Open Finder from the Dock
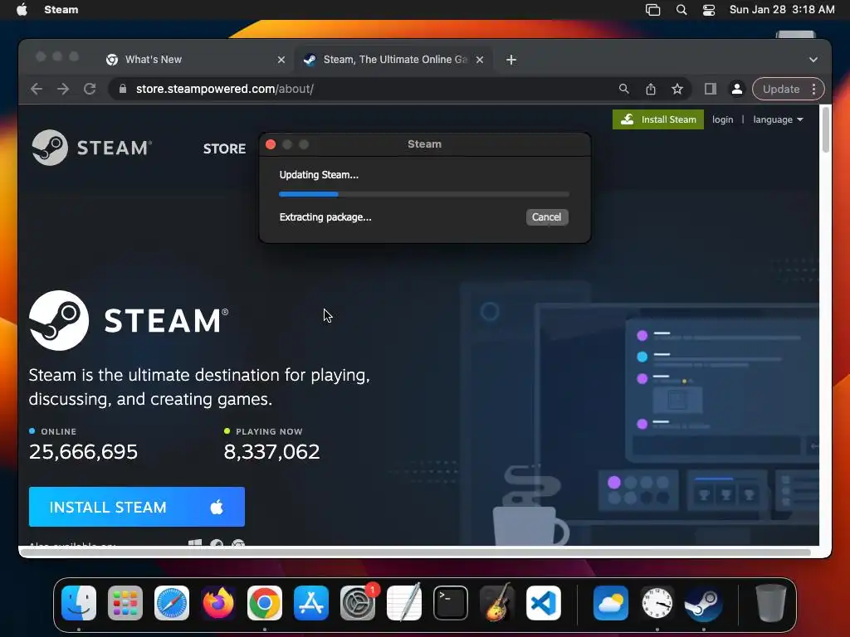 [79, 603]
